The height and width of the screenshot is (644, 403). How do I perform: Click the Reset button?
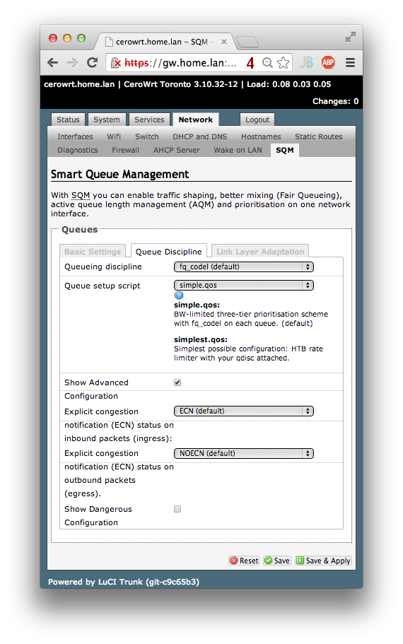point(244,561)
